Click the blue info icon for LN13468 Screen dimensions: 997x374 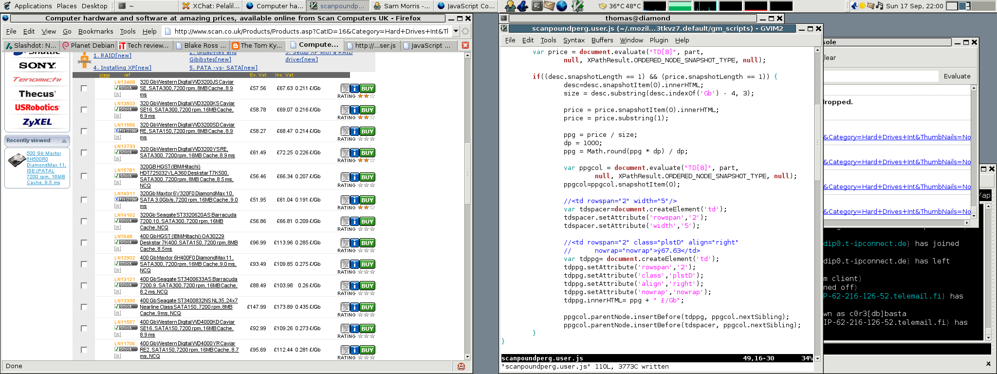tap(354, 89)
